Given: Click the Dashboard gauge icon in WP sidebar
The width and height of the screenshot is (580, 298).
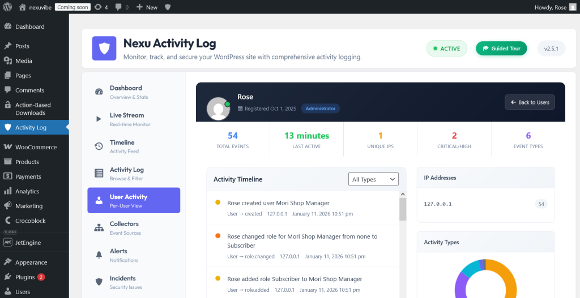Looking at the screenshot, I should tap(8, 27).
